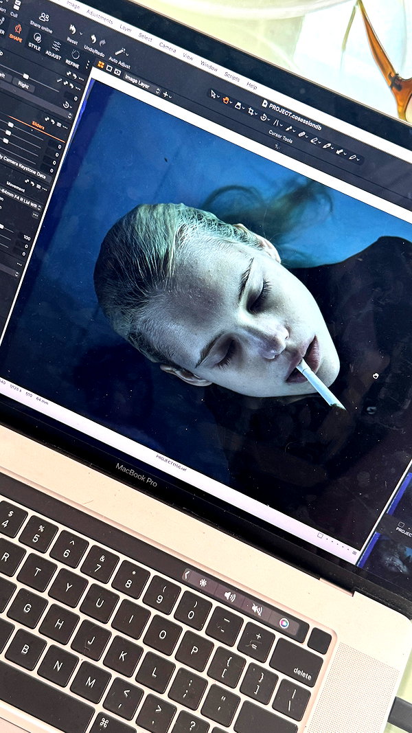Image resolution: width=412 pixels, height=733 pixels.
Task: Choose the last pencil Annotations cursor tool
Action: coord(352,157)
